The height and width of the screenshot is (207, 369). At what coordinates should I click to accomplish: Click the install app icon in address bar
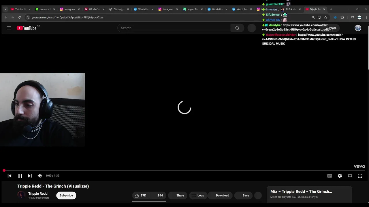319,18
